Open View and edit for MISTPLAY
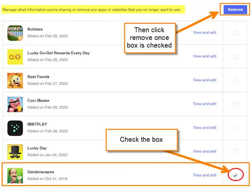The image size is (252, 187). [204, 127]
